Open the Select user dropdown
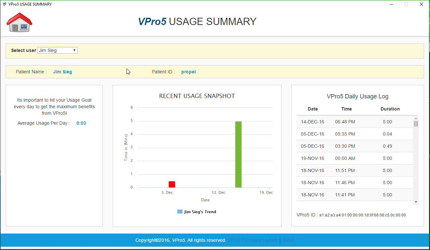430x250 pixels. click(58, 50)
